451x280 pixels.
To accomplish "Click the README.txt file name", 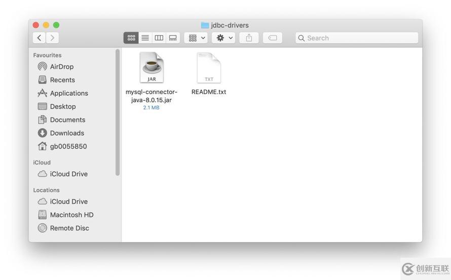I will coord(209,92).
